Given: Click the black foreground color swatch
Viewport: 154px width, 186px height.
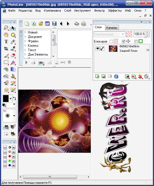Looking at the screenshot, I should point(6,98).
